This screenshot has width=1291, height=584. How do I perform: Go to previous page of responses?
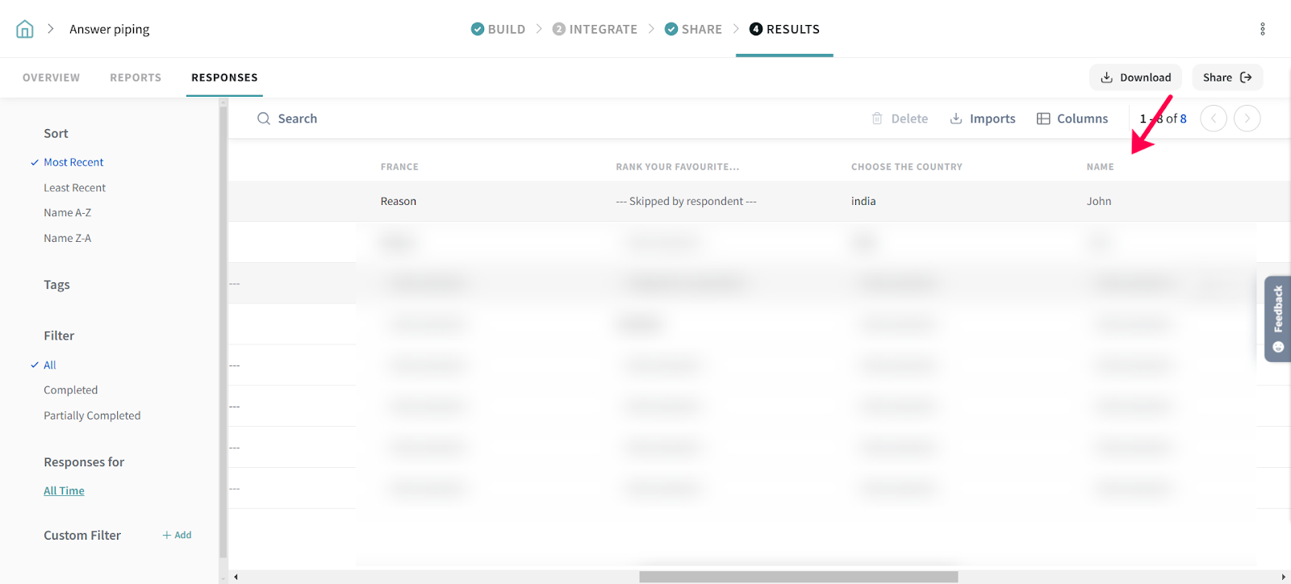[x=1213, y=119]
